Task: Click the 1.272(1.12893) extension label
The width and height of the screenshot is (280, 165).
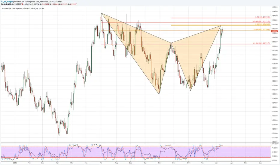Action: (x=262, y=24)
